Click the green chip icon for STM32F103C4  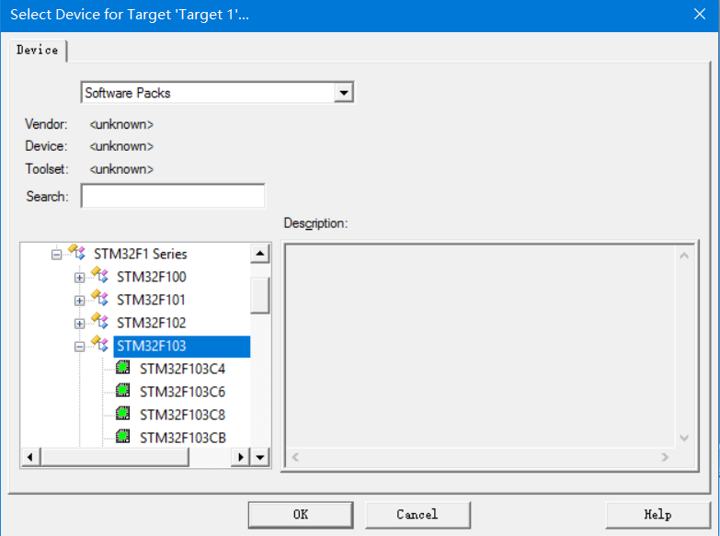click(122, 368)
